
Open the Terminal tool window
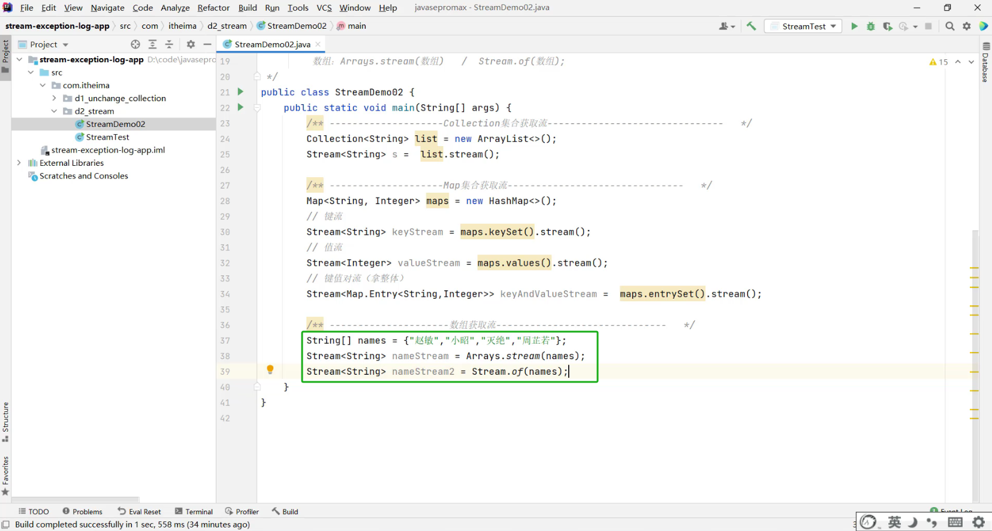[194, 512]
